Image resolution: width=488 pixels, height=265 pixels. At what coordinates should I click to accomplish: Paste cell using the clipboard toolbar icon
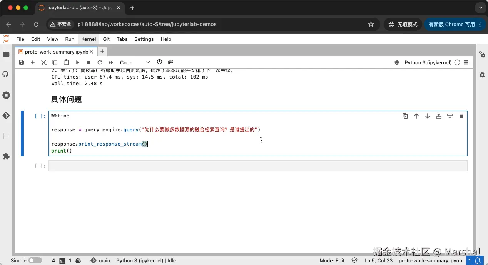[x=66, y=62]
